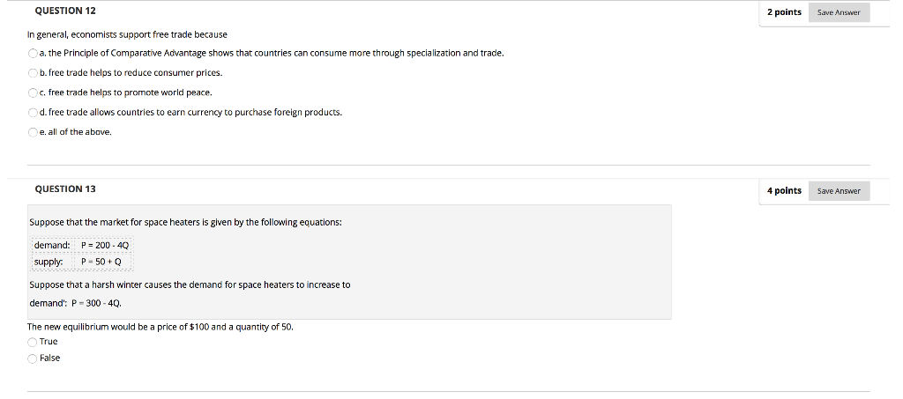Mark the False radio button
Screen dimensions: 903x399
tap(33, 358)
